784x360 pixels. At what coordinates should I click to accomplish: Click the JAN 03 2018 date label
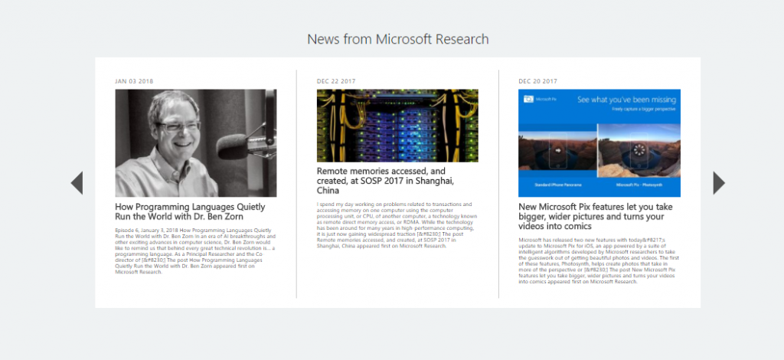pos(136,81)
